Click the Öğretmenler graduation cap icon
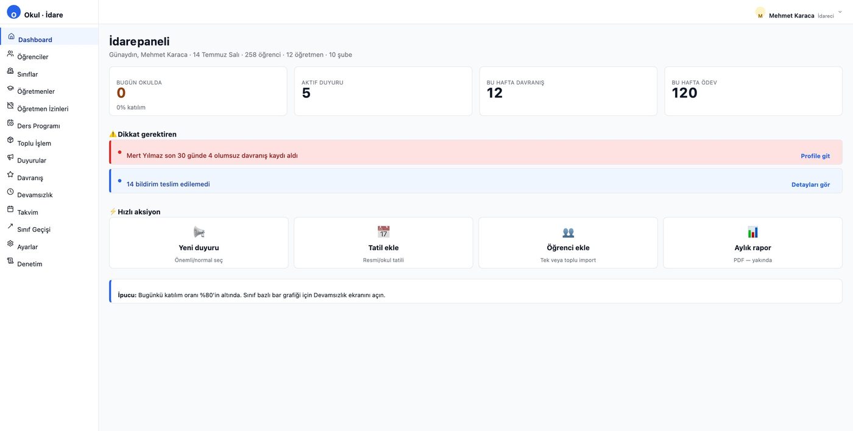Screen dimensions: 853x431 (x=10, y=88)
